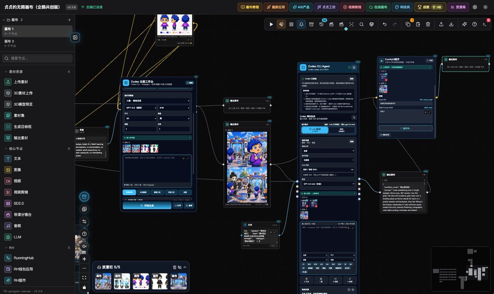The width and height of the screenshot is (494, 294).
Task: Select IMG mode in the Codex CLI Agent
Action: [341, 130]
